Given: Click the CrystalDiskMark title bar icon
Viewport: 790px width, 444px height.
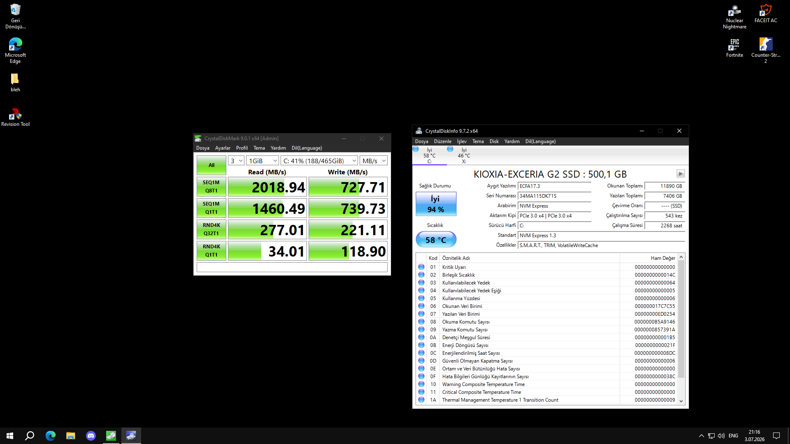Looking at the screenshot, I should coord(198,139).
